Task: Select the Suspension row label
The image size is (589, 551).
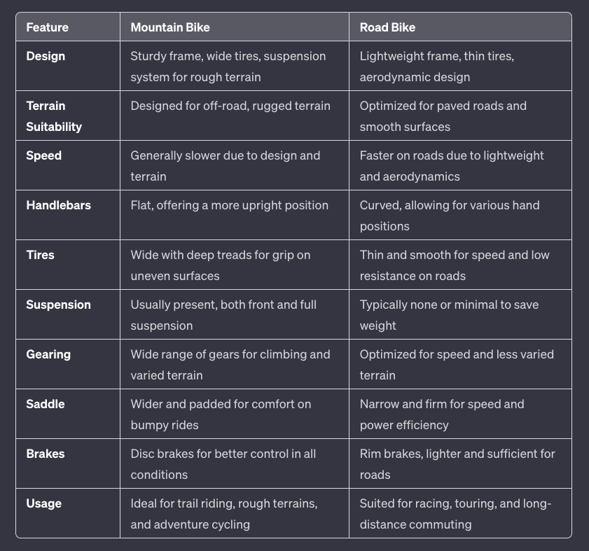Action: tap(58, 305)
